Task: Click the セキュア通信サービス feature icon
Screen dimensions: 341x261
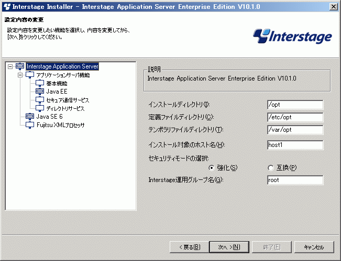Action: [x=40, y=100]
